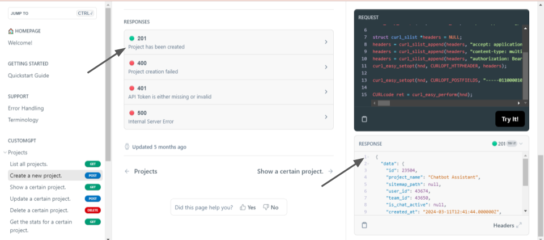The height and width of the screenshot is (240, 544).
Task: Click the POST badge of Create a new project
Action: (92, 176)
